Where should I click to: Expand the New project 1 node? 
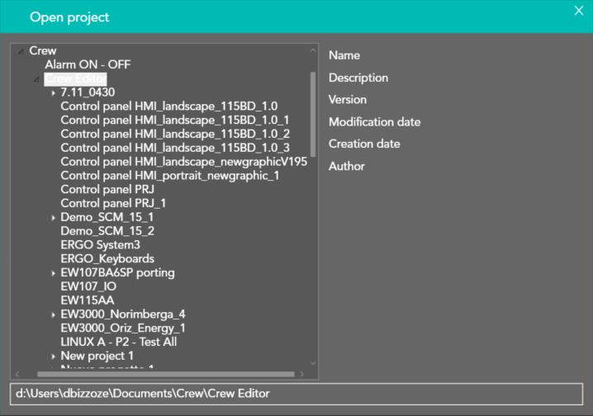click(x=53, y=356)
